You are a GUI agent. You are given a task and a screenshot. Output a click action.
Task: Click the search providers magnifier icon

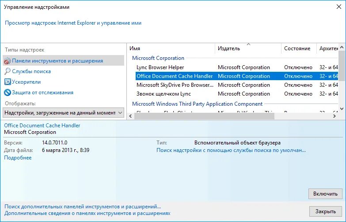[7, 71]
